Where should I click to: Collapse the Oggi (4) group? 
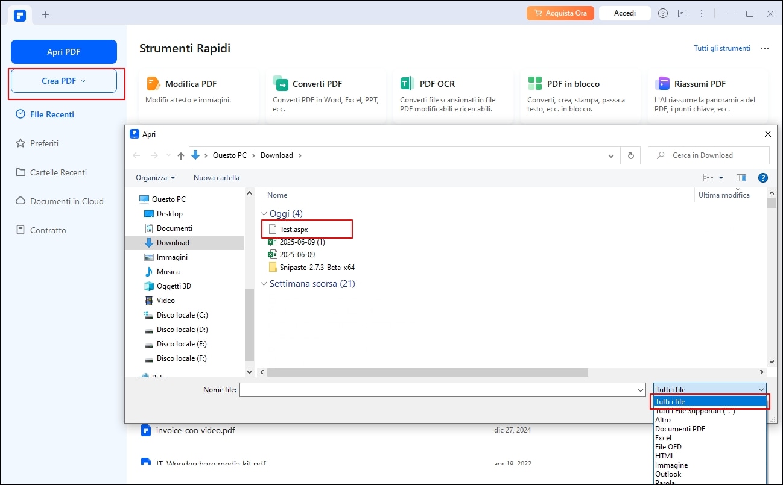(x=264, y=213)
